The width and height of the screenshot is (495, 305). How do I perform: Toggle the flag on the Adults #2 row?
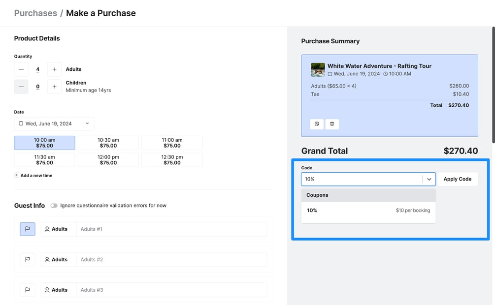[x=27, y=259]
